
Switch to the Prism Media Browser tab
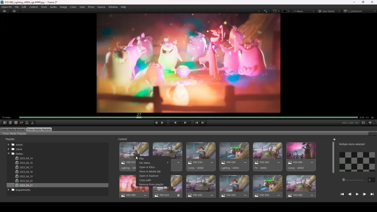click(x=13, y=130)
